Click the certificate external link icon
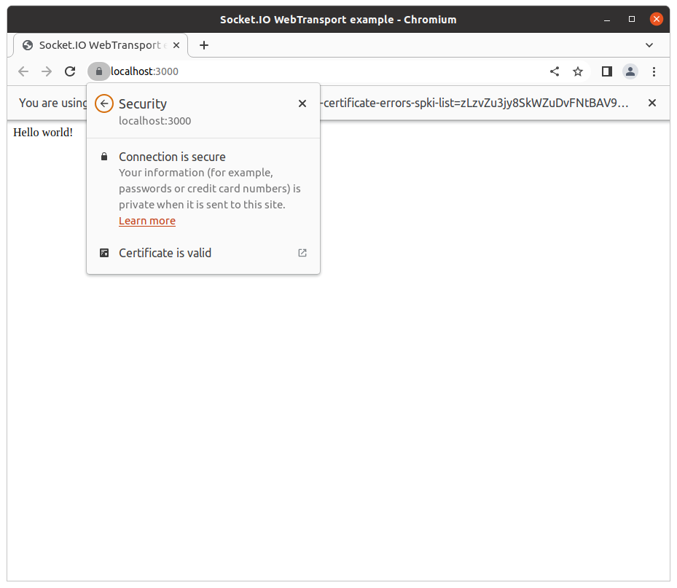The width and height of the screenshot is (677, 588). 302,253
